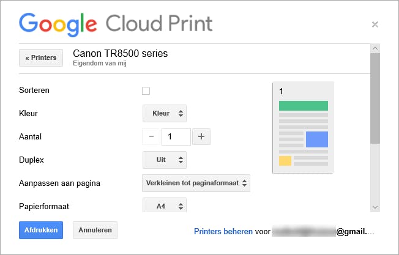Decrease Aantal with the minus button
The height and width of the screenshot is (255, 399).
152,136
